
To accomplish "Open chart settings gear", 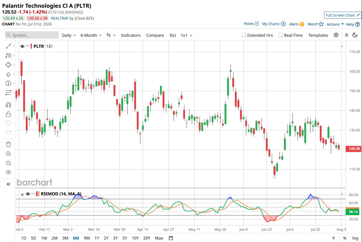I will 336,35.
